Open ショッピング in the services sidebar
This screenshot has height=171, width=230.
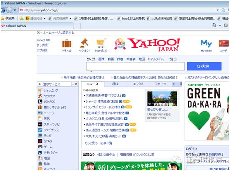tap(51, 90)
